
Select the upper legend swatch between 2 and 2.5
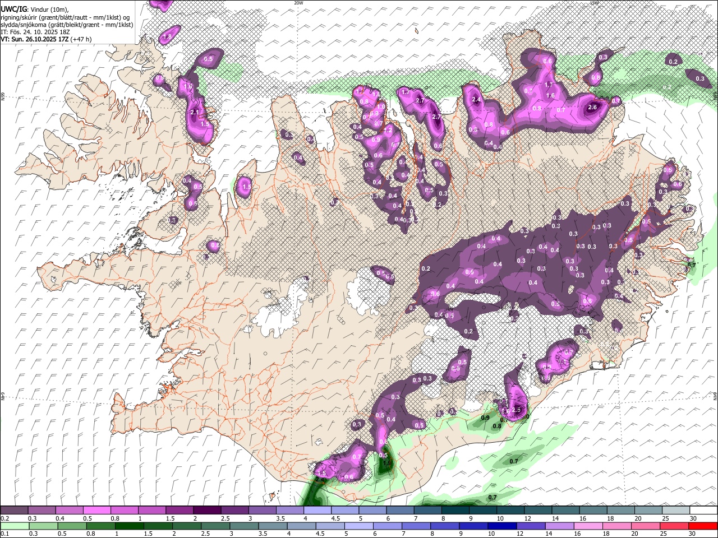point(207,511)
